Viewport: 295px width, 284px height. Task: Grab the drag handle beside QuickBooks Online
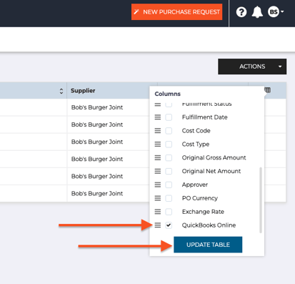[158, 225]
